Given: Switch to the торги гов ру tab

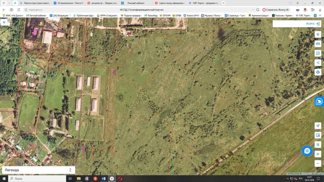Looking at the screenshot, I should 170,3.
